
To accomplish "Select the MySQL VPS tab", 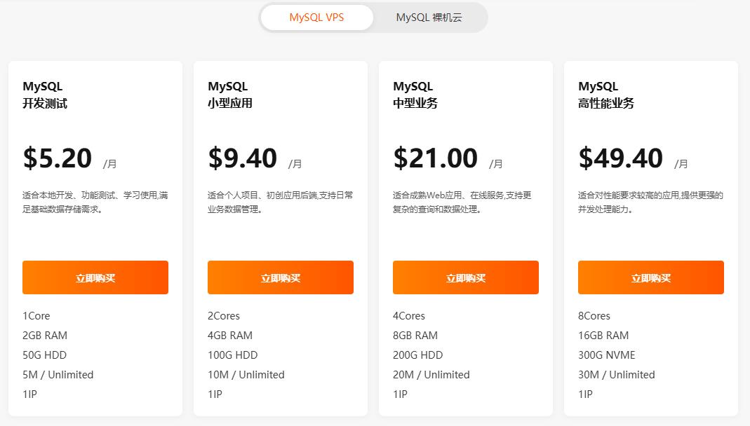I will [x=316, y=17].
